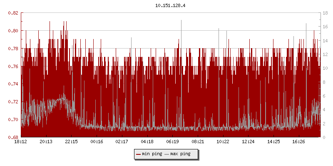Pick the 22:15 tick on the time axis
The height and width of the screenshot is (166, 333).
[71, 142]
